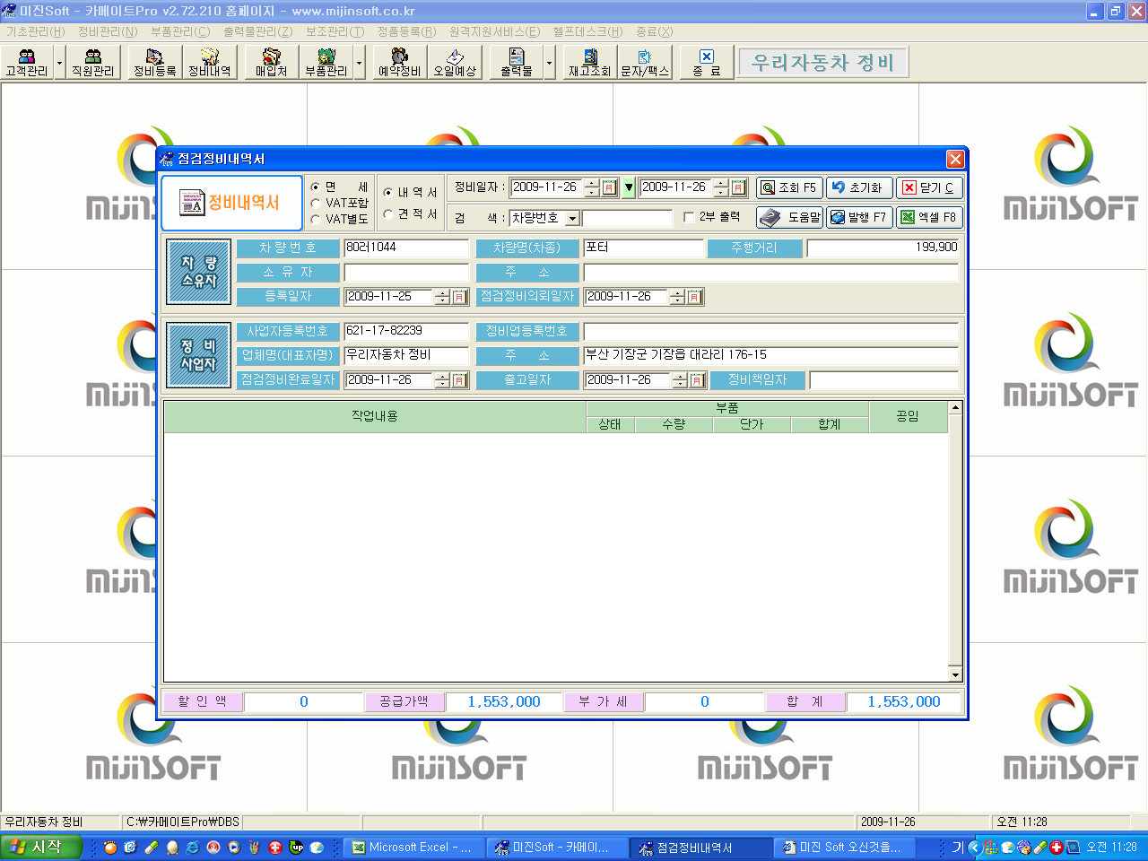This screenshot has height=861, width=1148.
Task: Expand 고객관리 toolbar dropdown arrow
Action: pyautogui.click(x=60, y=63)
